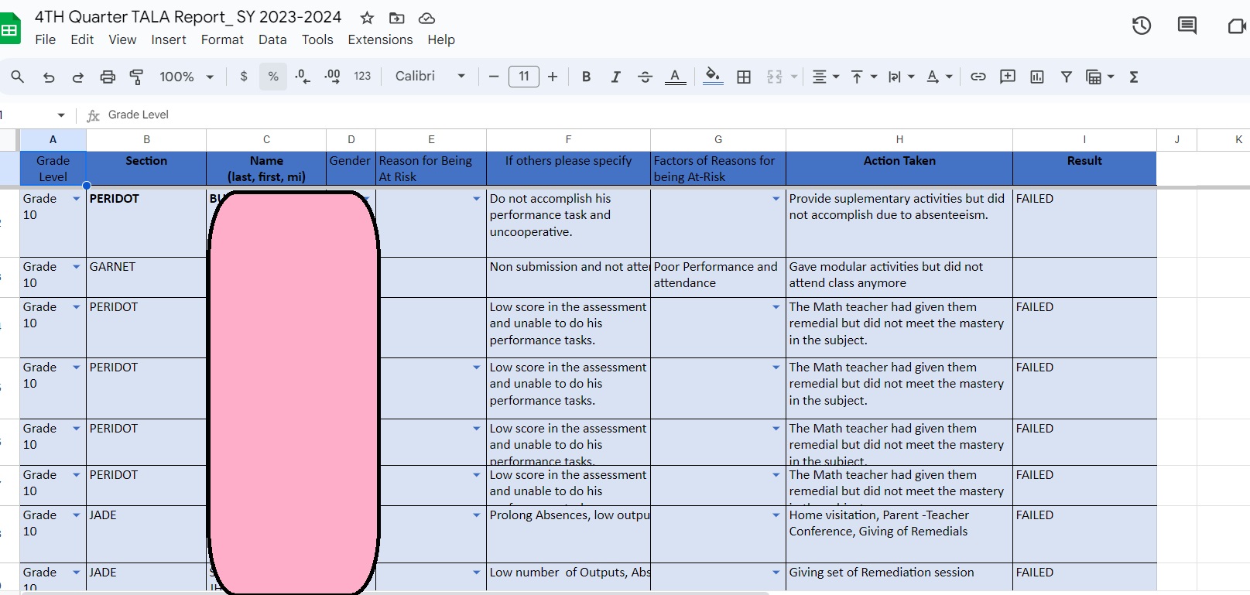Image resolution: width=1250 pixels, height=595 pixels.
Task: Open the functions sigma menu
Action: point(1134,77)
